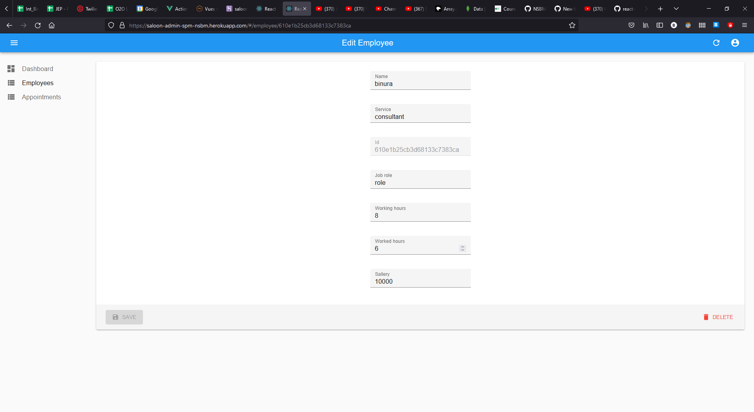Open the account profile icon on the app bar

[x=735, y=43]
